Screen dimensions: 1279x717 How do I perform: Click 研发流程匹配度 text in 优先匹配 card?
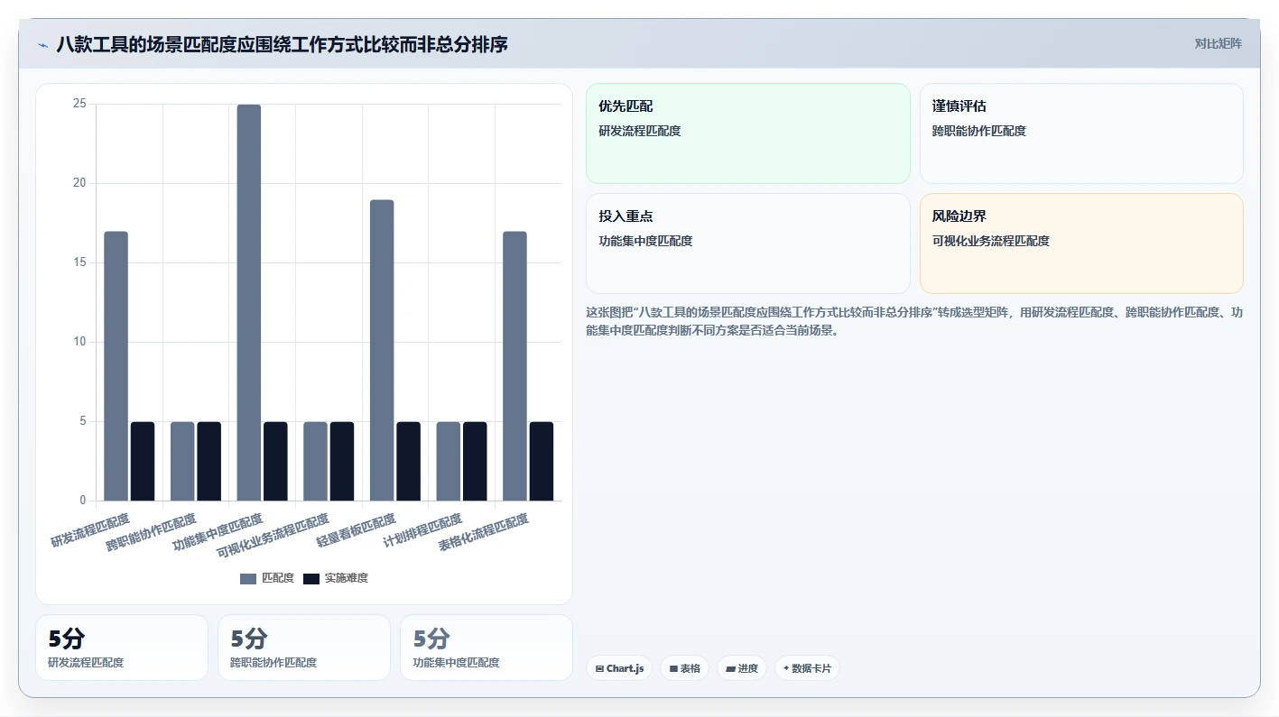(640, 131)
